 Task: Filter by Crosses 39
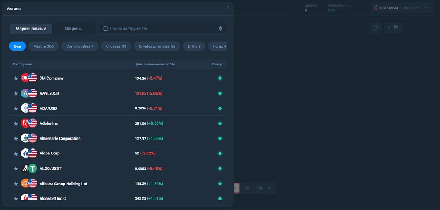[116, 46]
